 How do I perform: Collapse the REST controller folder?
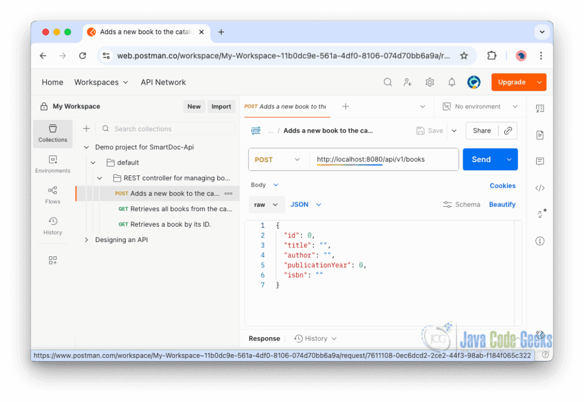[x=100, y=178]
